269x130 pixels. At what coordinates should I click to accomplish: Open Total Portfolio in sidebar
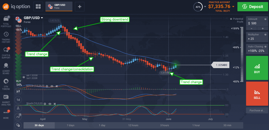coord(7,22)
